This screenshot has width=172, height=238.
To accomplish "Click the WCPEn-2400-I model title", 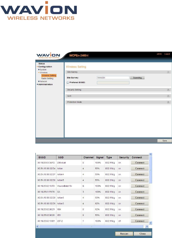I will (79, 56).
